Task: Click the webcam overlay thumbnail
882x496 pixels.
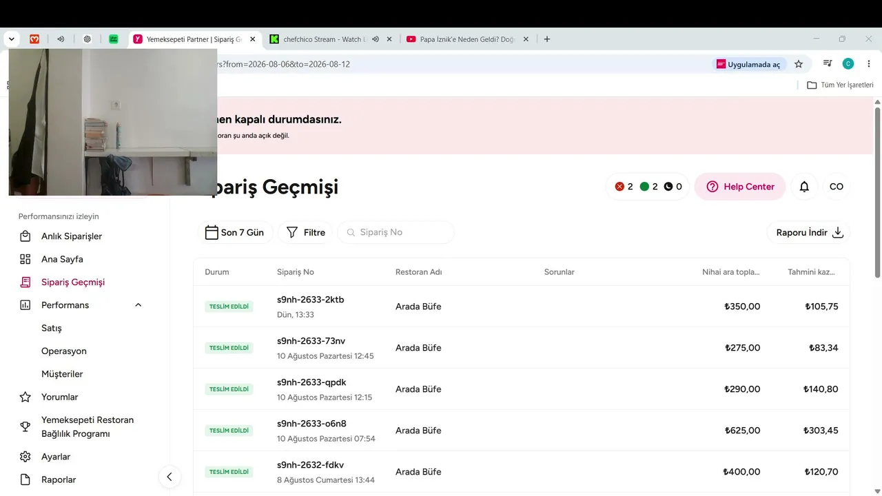Action: coord(113,122)
